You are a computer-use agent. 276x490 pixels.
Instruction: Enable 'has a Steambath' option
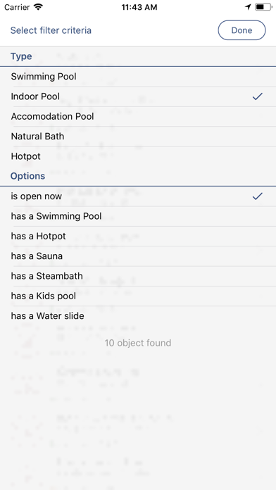(x=138, y=276)
